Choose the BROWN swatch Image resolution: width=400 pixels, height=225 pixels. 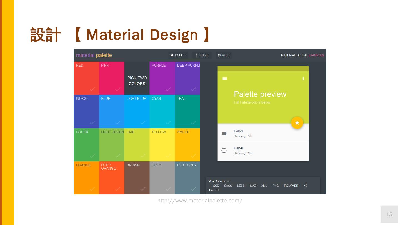(x=137, y=178)
